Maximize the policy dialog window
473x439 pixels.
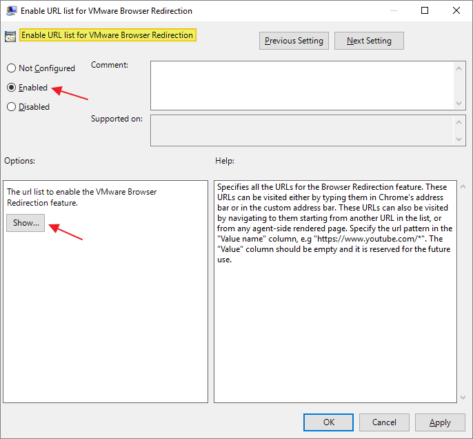pyautogui.click(x=425, y=11)
